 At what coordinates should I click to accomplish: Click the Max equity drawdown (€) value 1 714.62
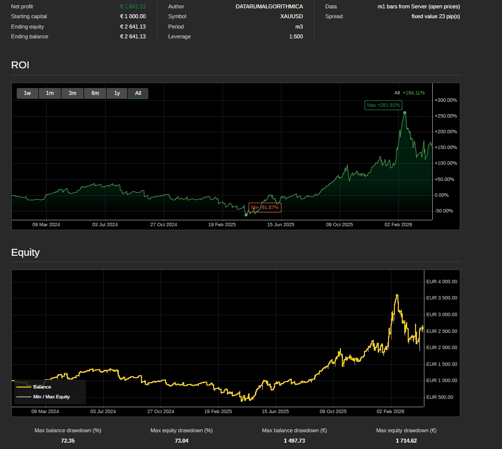tap(406, 441)
